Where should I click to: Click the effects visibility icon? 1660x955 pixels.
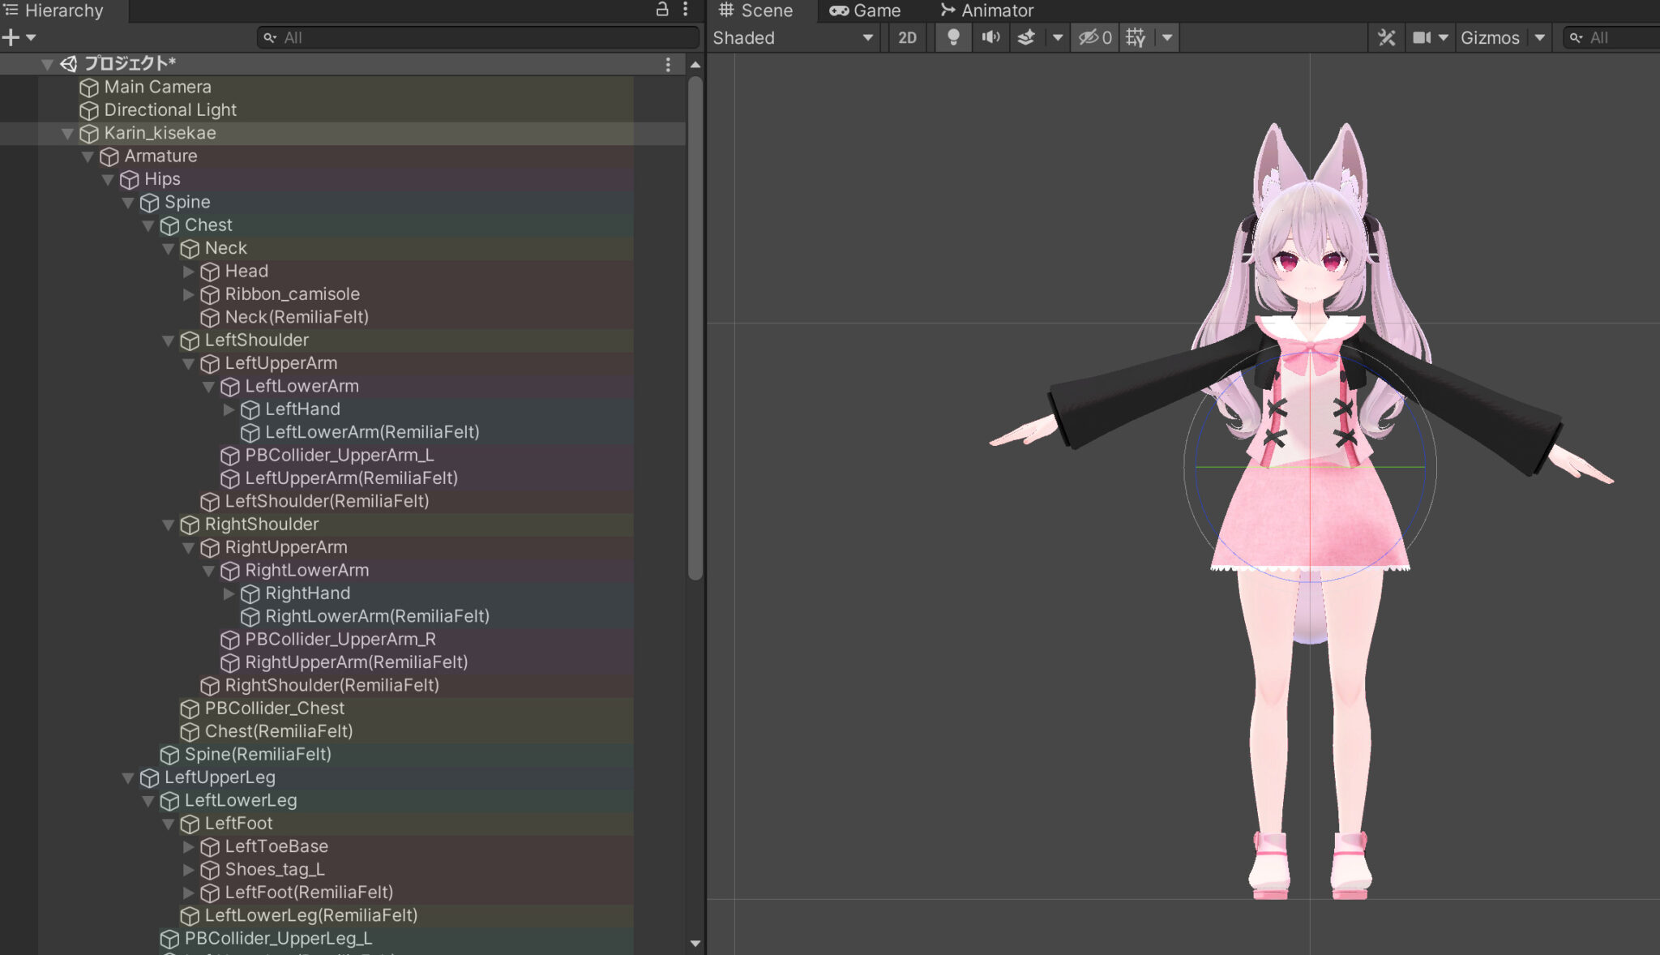click(x=1025, y=37)
